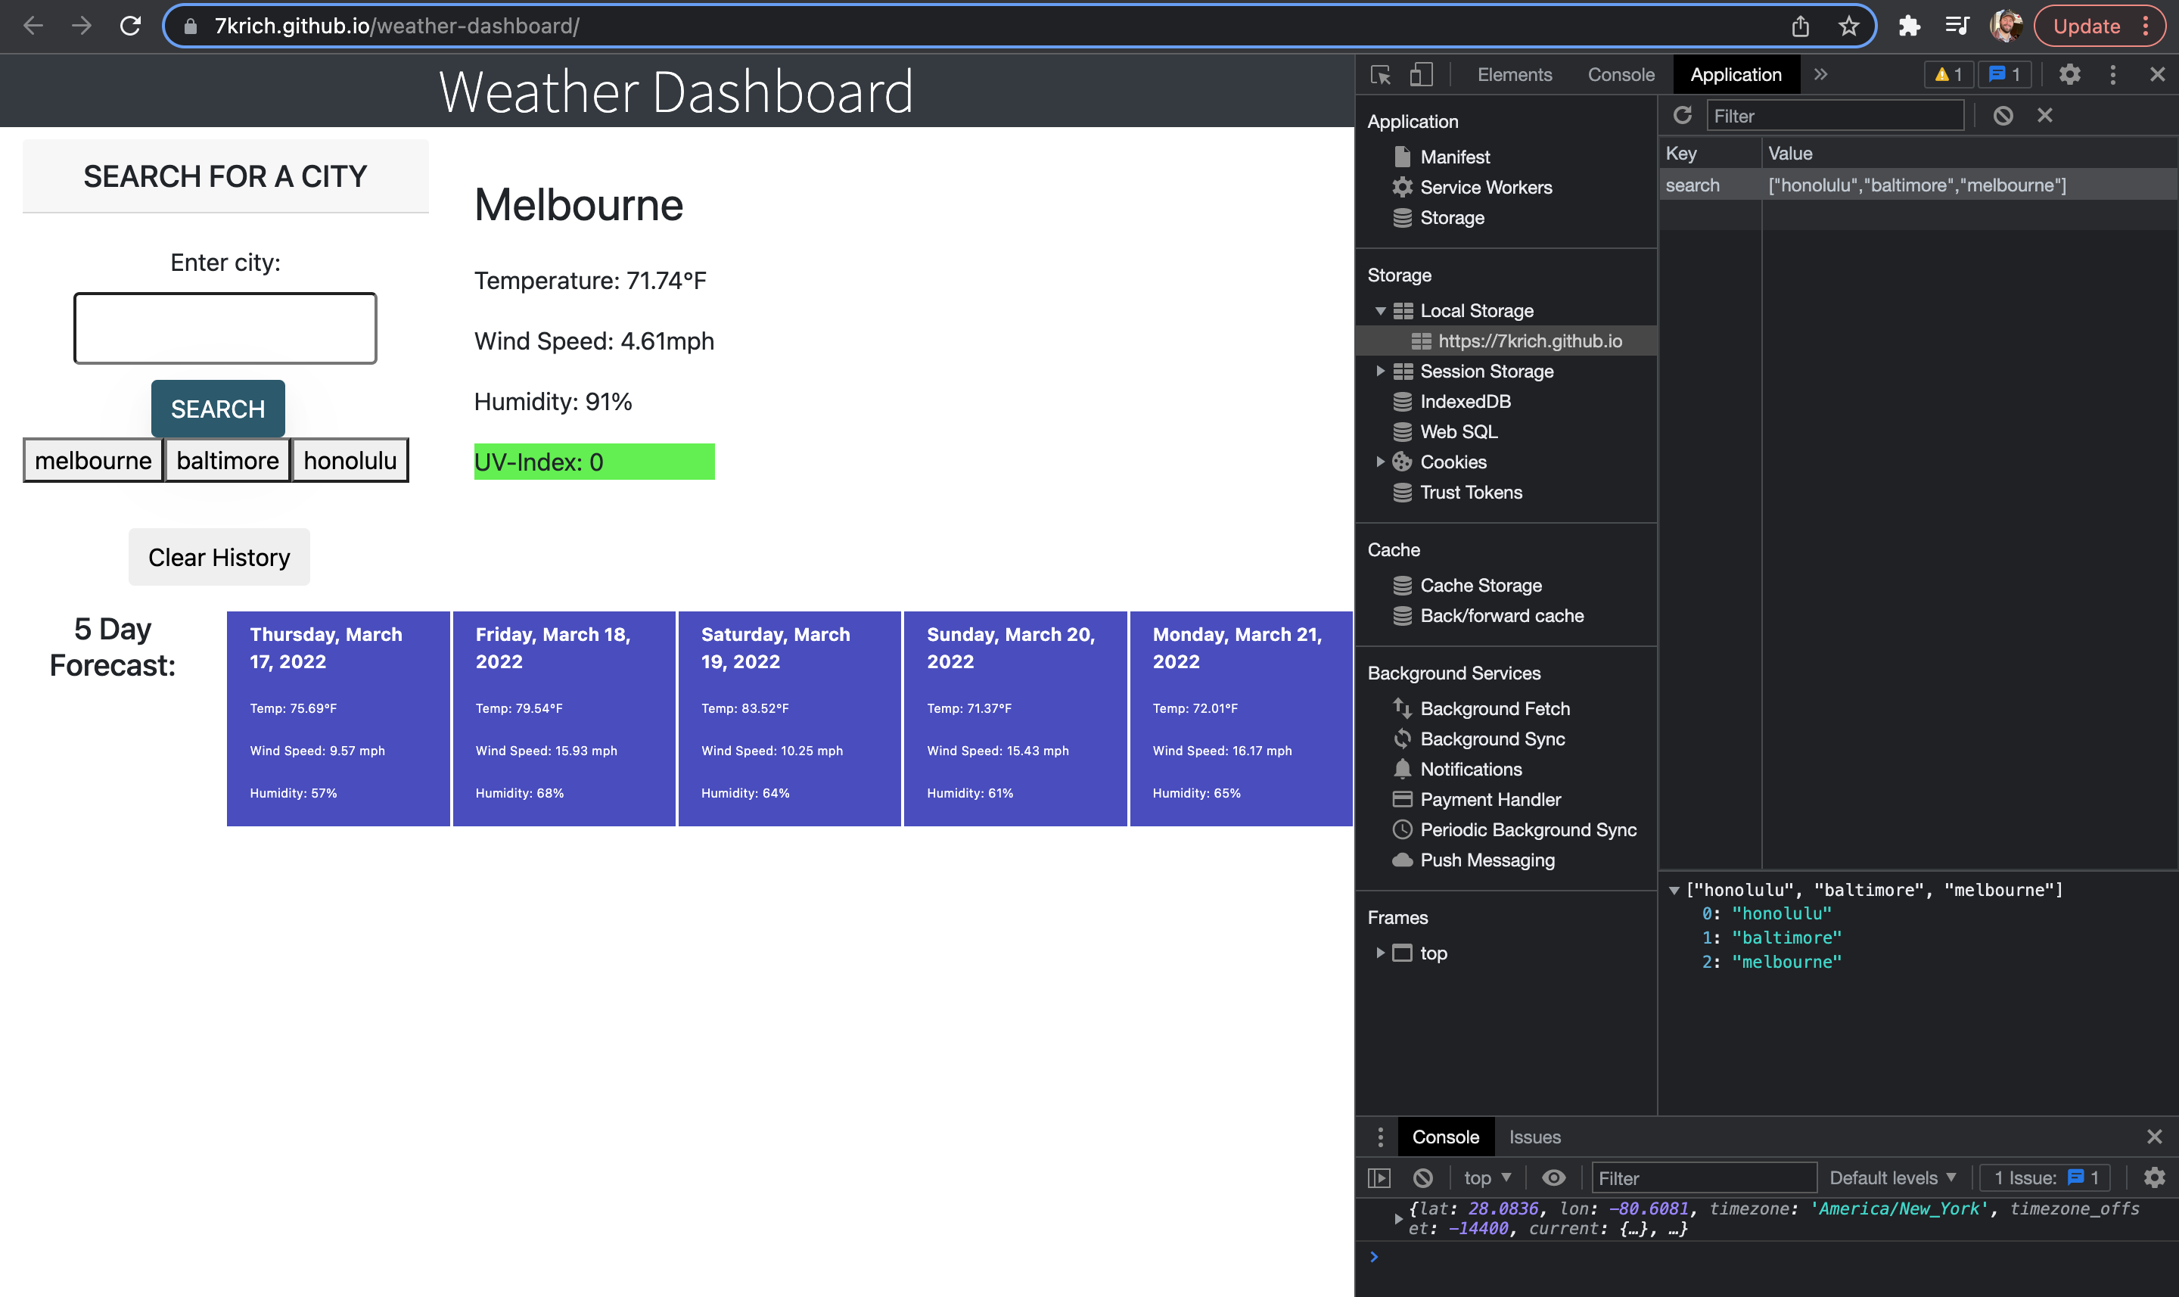This screenshot has height=1297, width=2179.
Task: Collapse the Local Storage tree
Action: [x=1381, y=311]
